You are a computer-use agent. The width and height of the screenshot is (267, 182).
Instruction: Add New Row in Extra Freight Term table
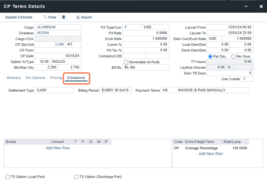pos(211,154)
